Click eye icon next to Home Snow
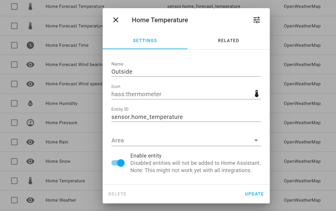The image size is (336, 211). point(30,161)
